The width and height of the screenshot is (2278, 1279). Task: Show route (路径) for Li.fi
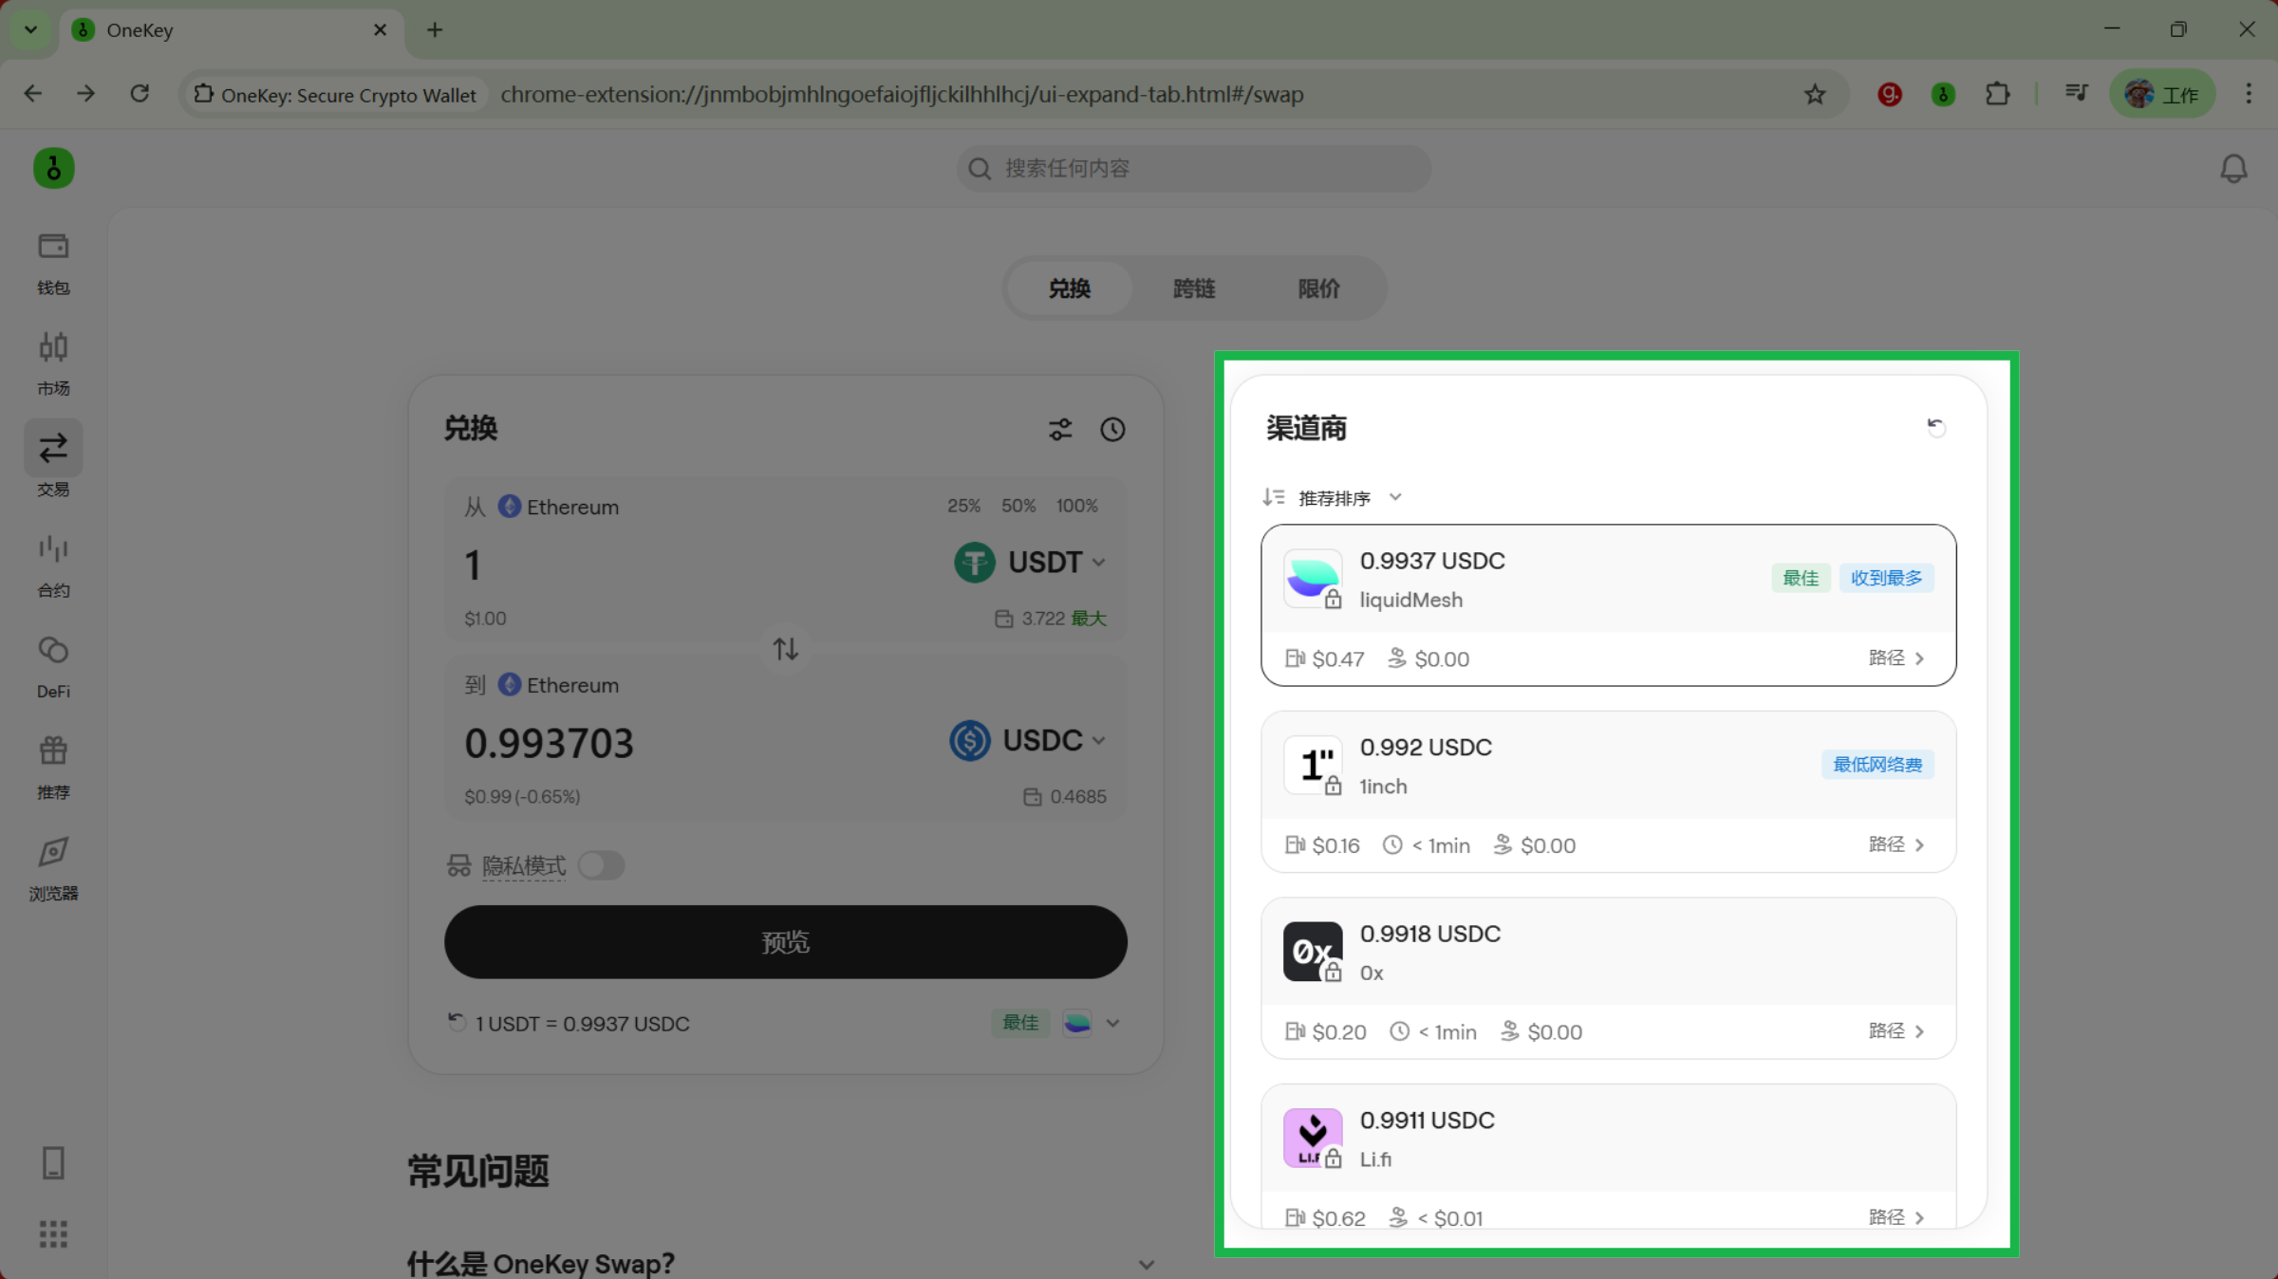click(x=1896, y=1216)
